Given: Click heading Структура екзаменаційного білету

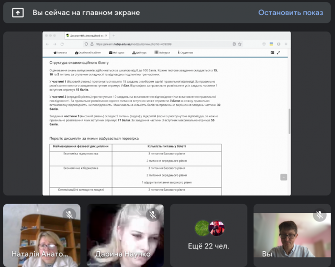Looking at the screenshot, I should [x=79, y=63].
